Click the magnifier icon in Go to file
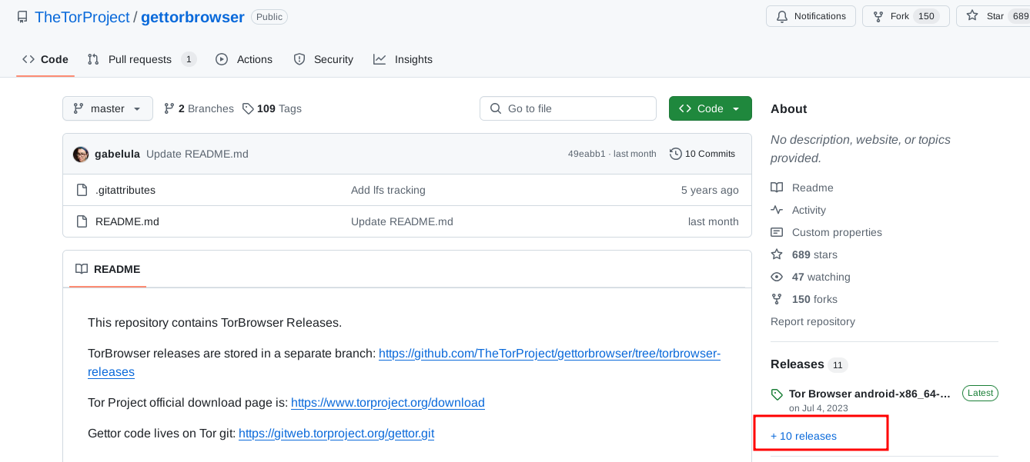This screenshot has height=462, width=1030. (496, 108)
